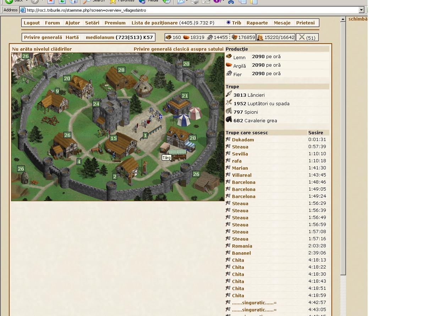Click the Cavalerie grea horse icon
Screen dimensions: 429x316
coord(229,120)
